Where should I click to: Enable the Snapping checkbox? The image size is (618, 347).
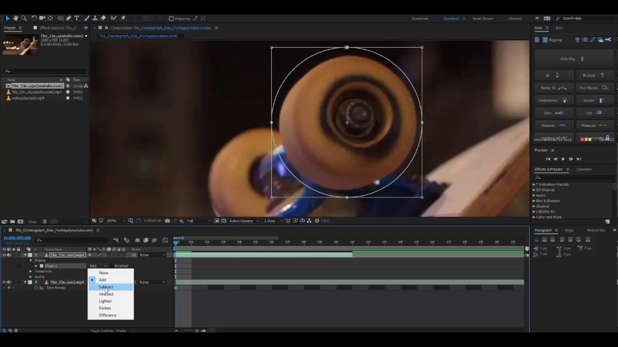171,19
